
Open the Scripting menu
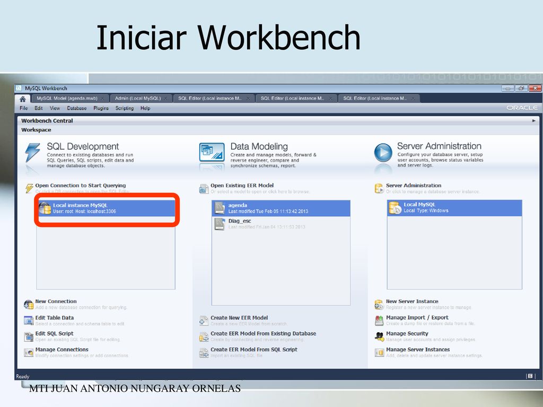(125, 108)
